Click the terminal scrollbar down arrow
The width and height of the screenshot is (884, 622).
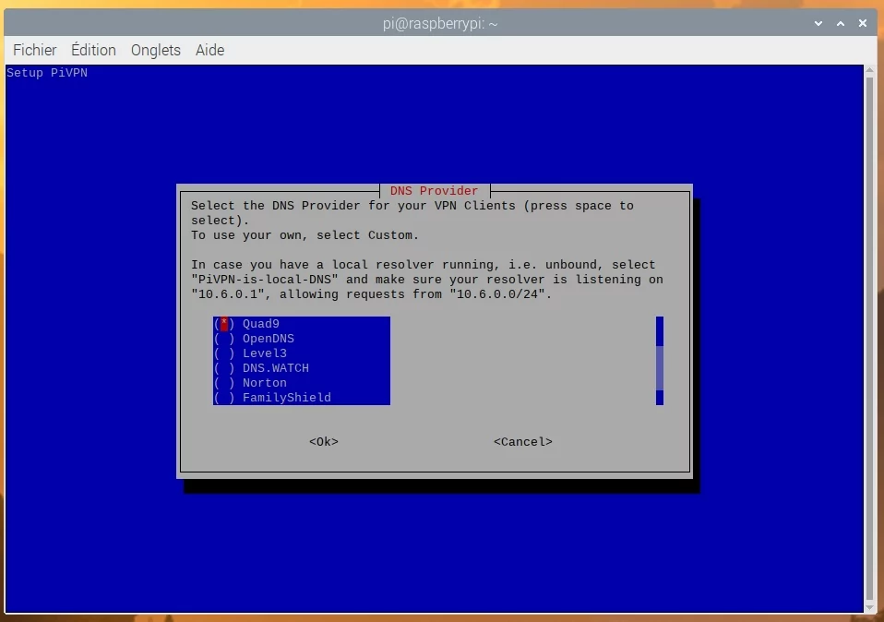pyautogui.click(x=870, y=608)
